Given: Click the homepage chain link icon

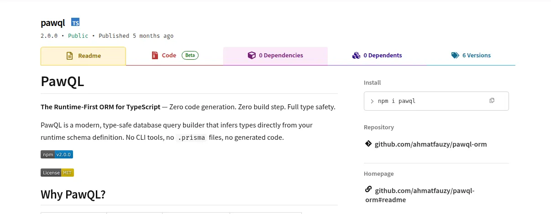Looking at the screenshot, I should pyautogui.click(x=368, y=189).
